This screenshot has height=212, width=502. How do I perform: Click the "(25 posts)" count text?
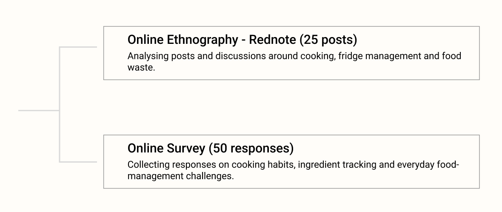pos(328,40)
